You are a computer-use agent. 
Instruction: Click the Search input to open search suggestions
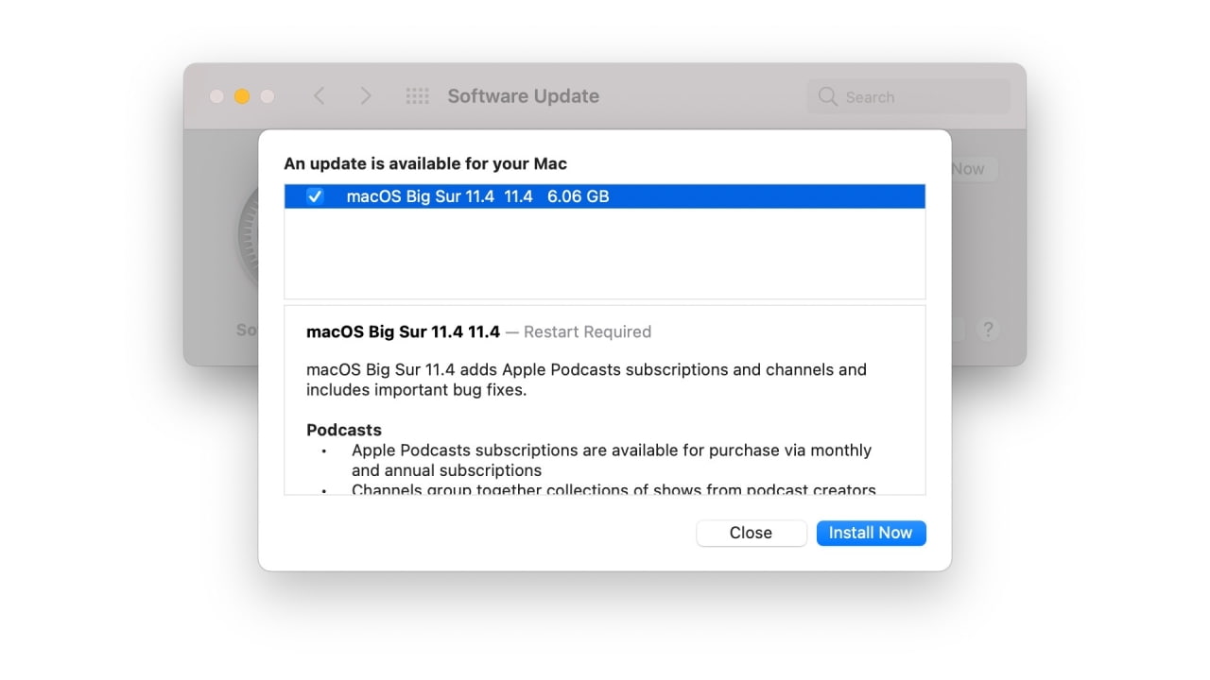[x=907, y=96]
